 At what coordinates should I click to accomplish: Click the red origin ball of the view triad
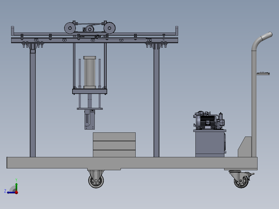tap(16, 192)
